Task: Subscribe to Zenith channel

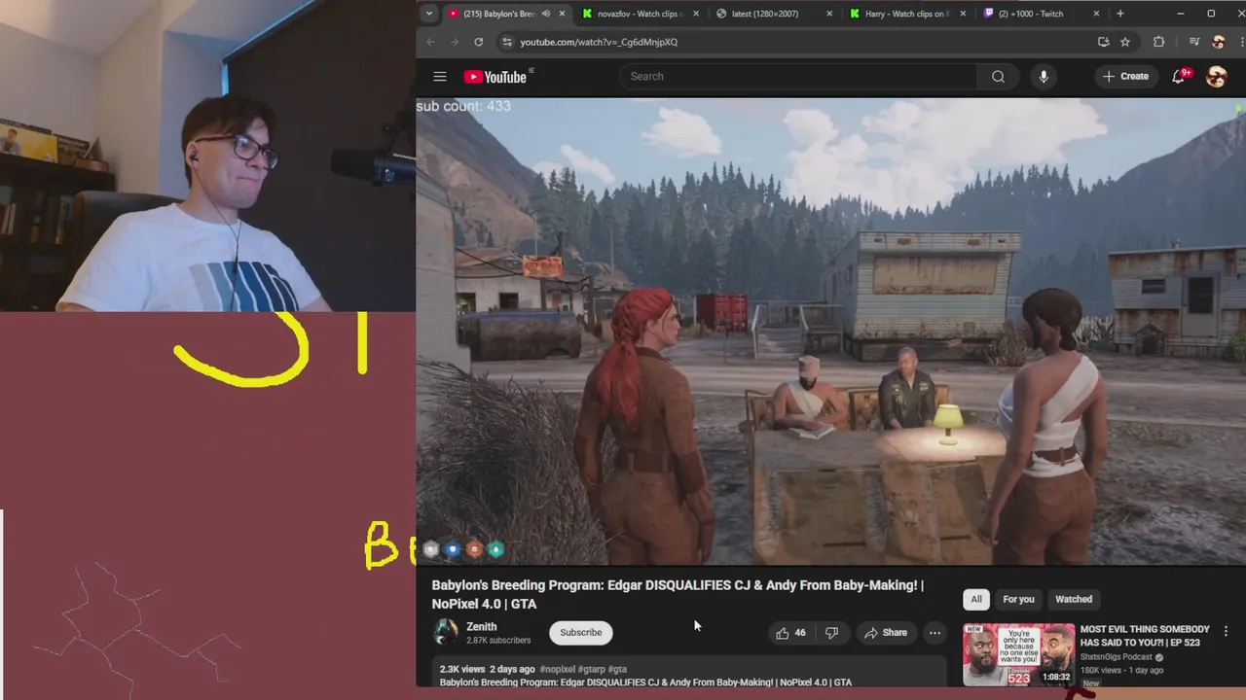Action: (581, 633)
